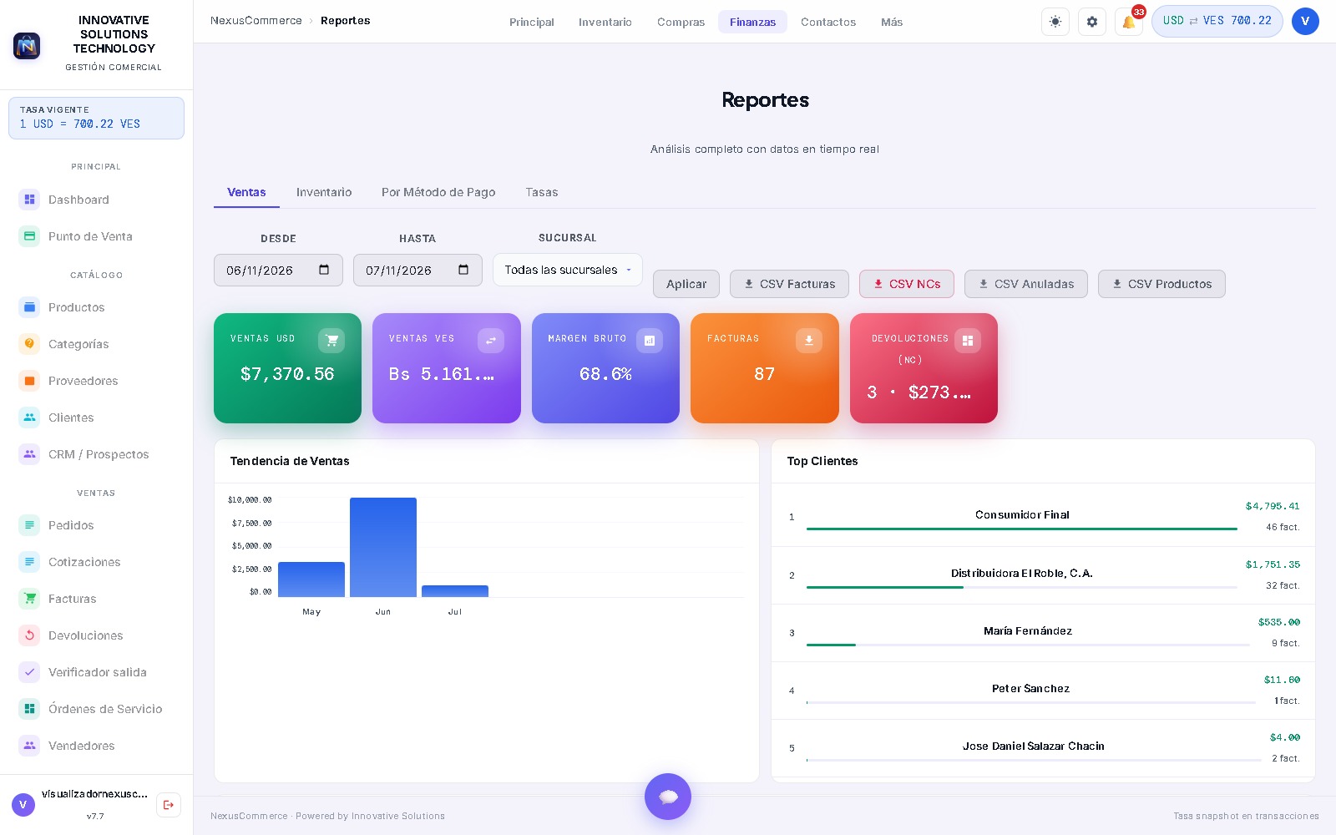Open Desde date picker calendar
This screenshot has height=835, width=1336.
tap(324, 270)
